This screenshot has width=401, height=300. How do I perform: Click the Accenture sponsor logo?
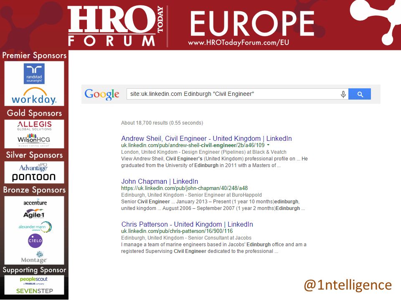(x=35, y=202)
